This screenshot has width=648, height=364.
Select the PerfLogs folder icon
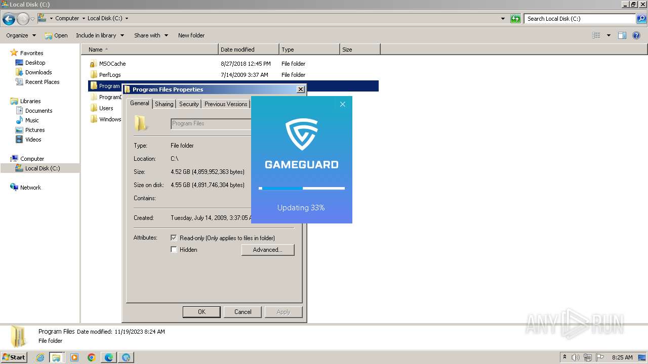click(93, 75)
